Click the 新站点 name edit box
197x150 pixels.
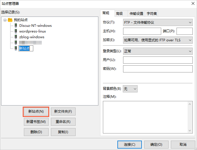point(26,48)
